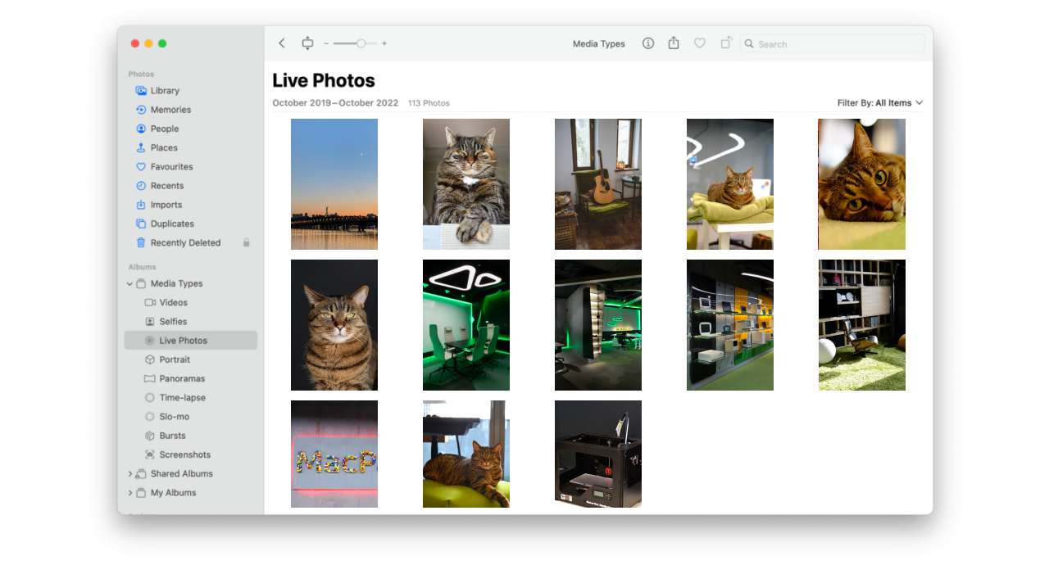Click the Panoramas album icon
1049x565 pixels.
pos(150,378)
